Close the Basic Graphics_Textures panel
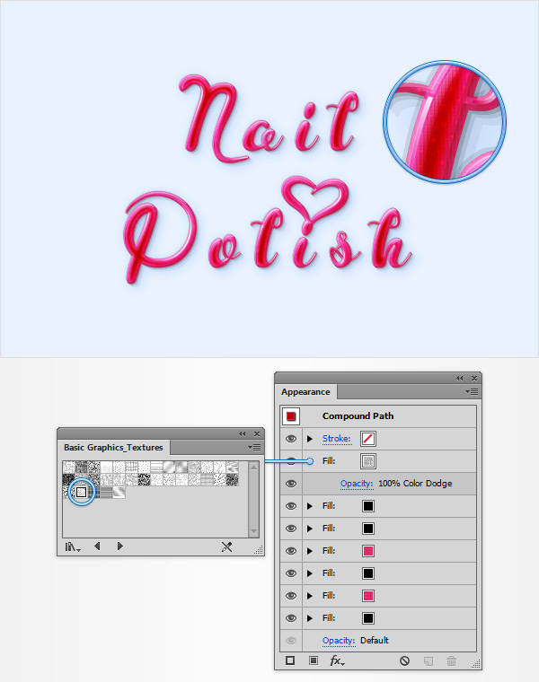 [x=257, y=433]
